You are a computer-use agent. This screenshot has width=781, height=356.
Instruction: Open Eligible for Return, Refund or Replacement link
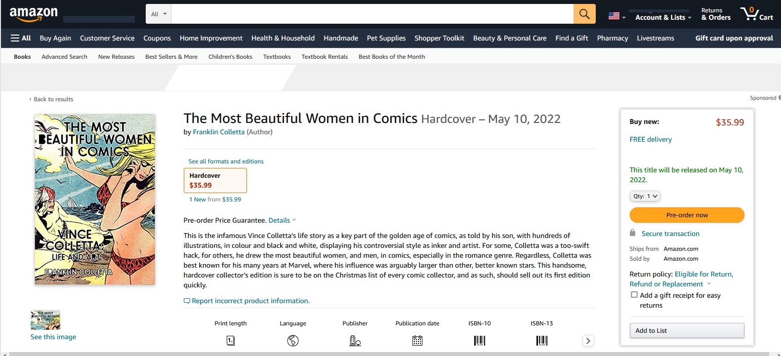click(x=681, y=279)
